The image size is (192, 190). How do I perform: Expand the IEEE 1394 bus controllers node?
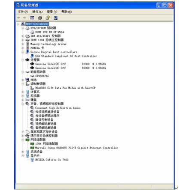click(x=23, y=40)
